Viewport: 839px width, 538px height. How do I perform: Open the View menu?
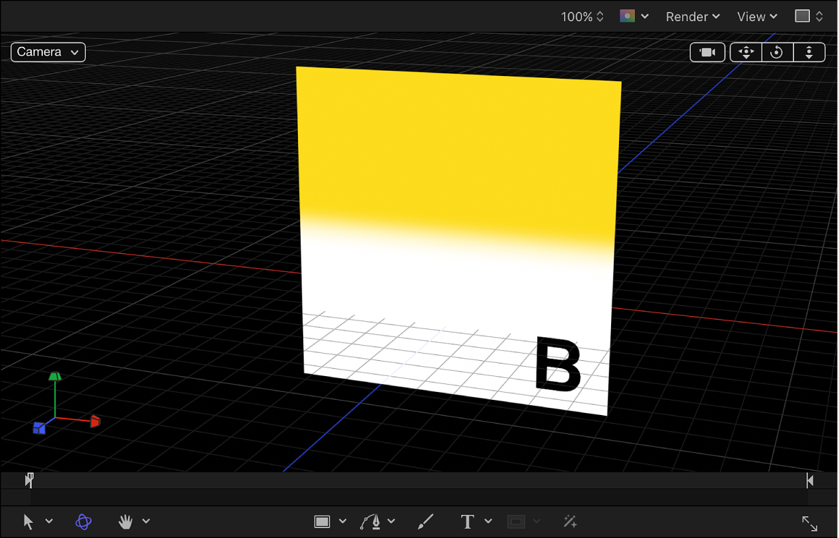756,17
